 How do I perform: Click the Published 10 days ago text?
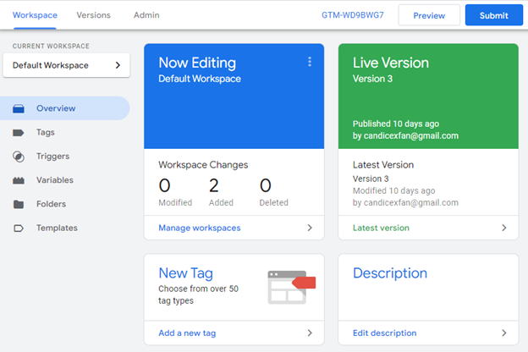(396, 124)
